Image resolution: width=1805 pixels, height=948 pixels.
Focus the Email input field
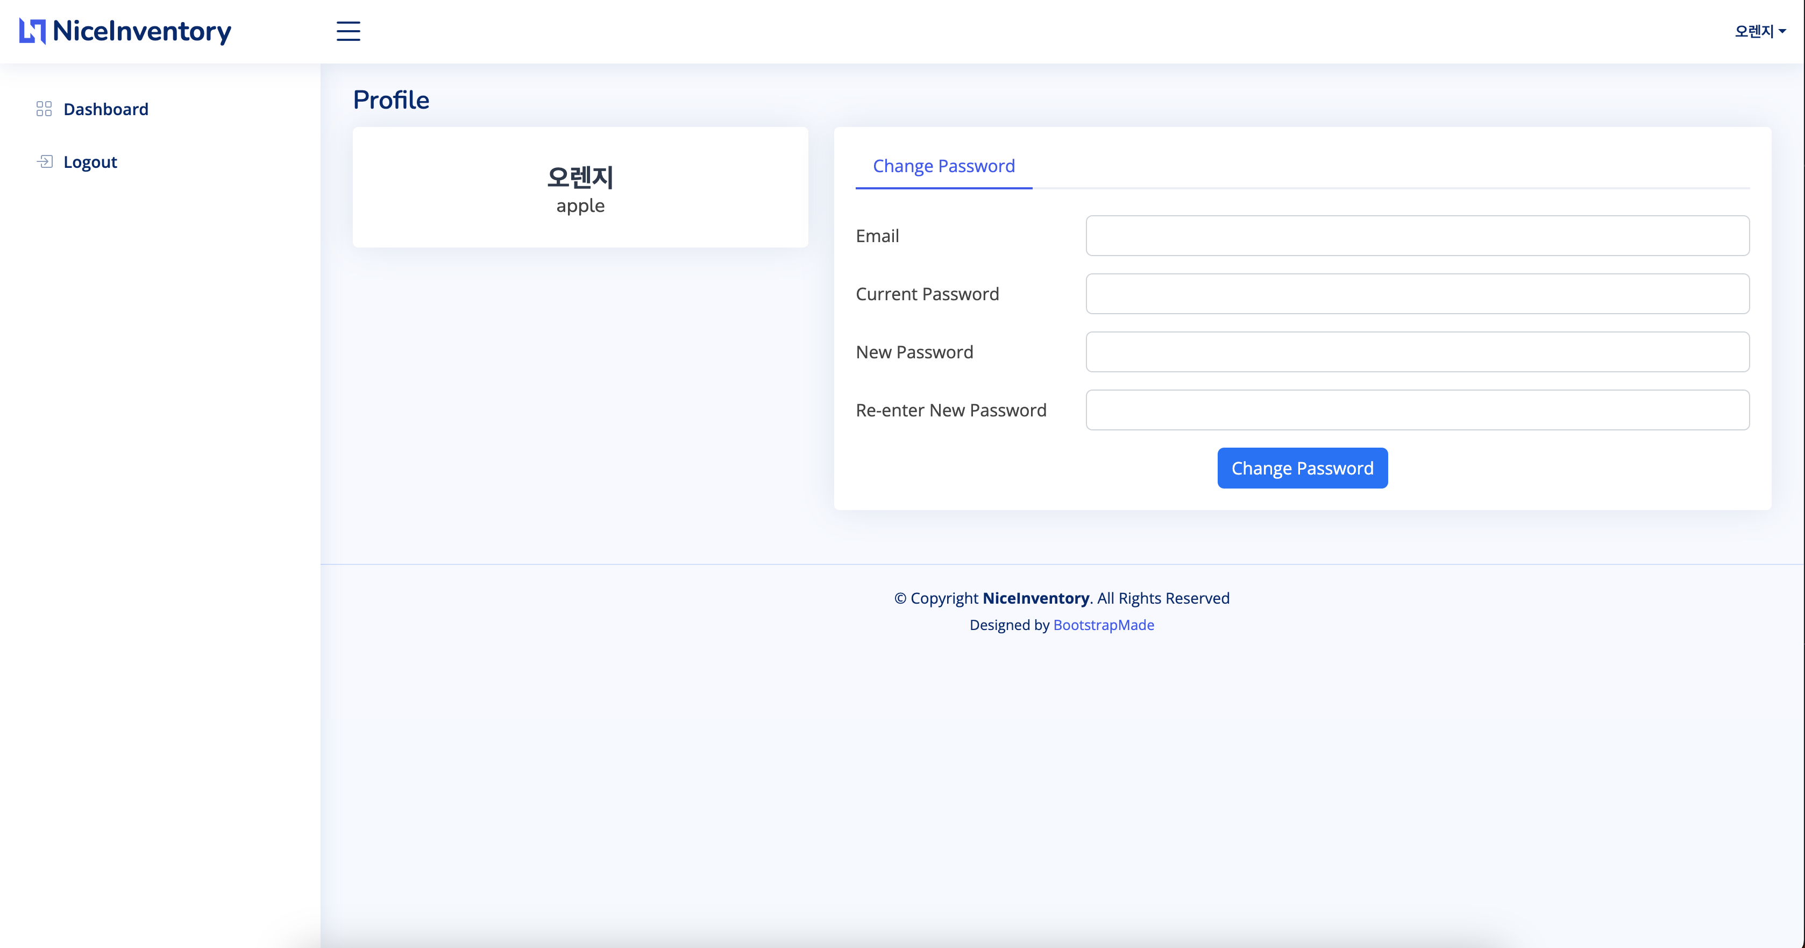coord(1417,236)
